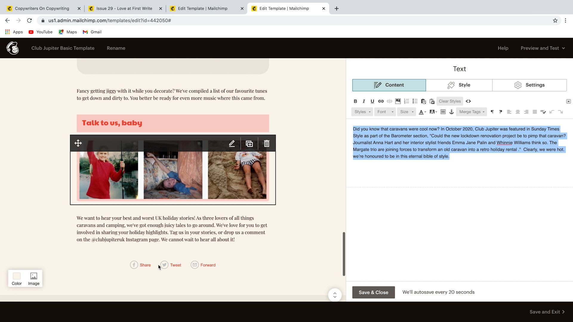Move block using the drag handle icon
The image size is (573, 322).
click(78, 143)
